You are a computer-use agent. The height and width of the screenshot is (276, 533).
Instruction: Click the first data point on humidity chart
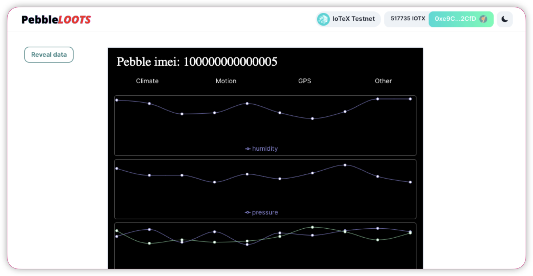117,100
